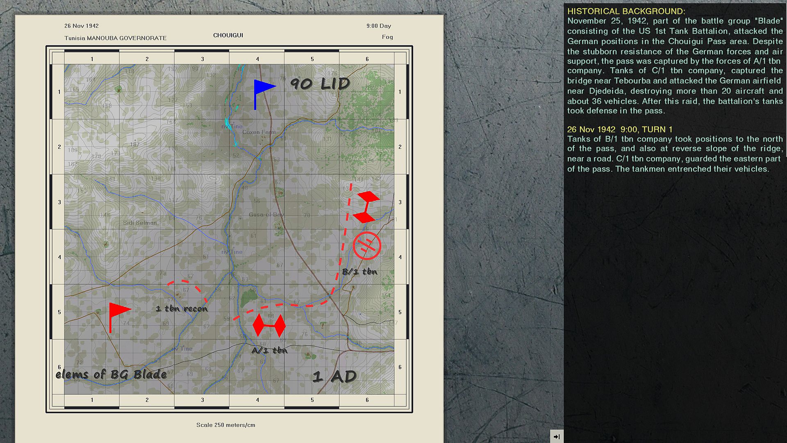Click the '1 tbn recon' label
Image resolution: width=787 pixels, height=443 pixels.
pos(182,309)
